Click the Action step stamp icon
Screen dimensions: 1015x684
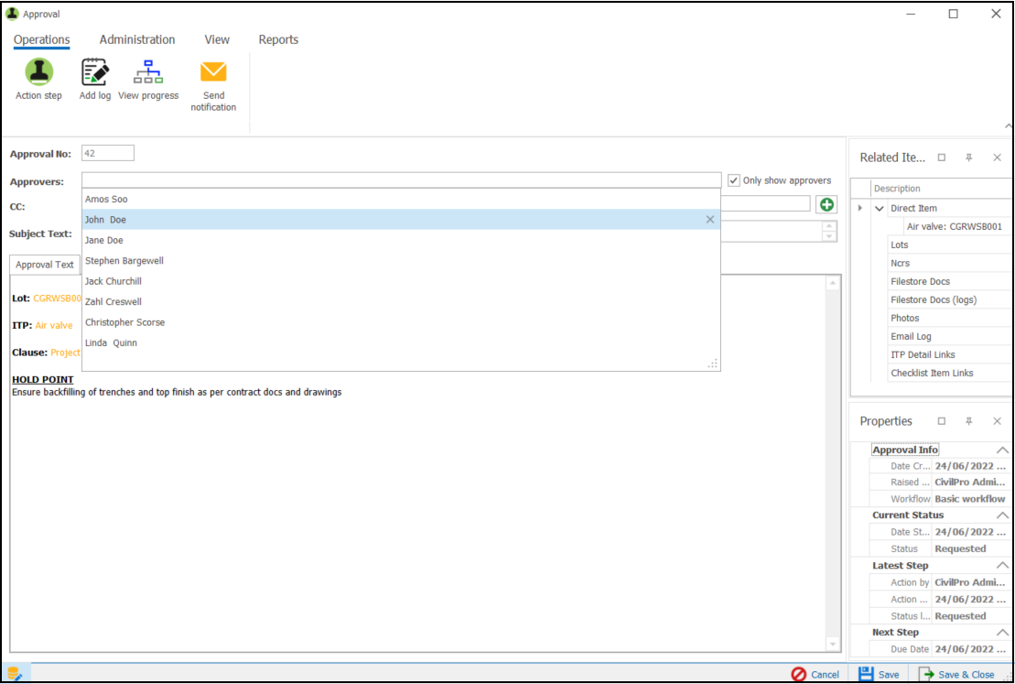(38, 72)
